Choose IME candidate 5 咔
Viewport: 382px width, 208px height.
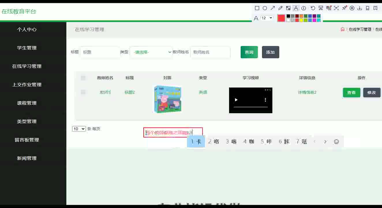coord(266,142)
